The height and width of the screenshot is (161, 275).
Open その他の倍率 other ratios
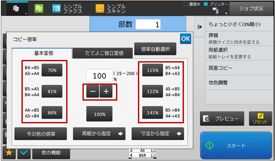[41, 134]
